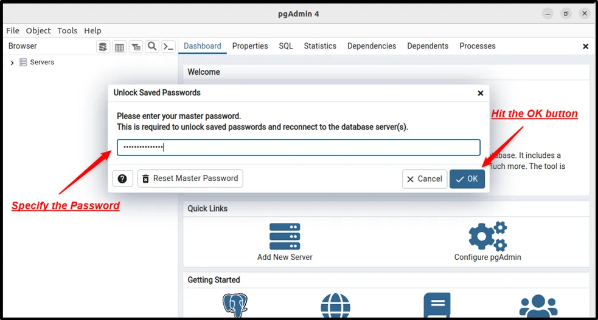Click the View Data table icon
598x320 pixels.
coord(119,47)
